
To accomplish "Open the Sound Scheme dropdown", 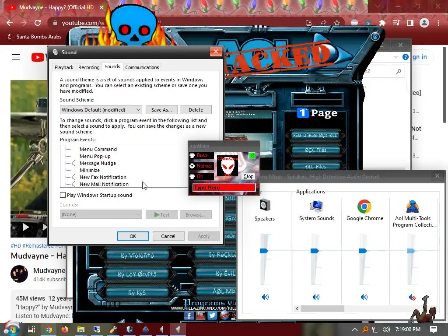I will pyautogui.click(x=101, y=110).
